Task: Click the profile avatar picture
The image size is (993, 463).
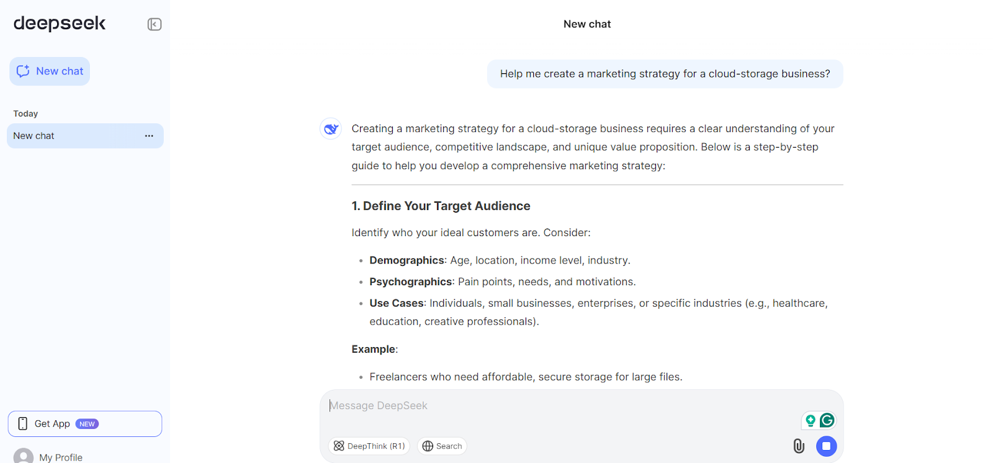Action: click(24, 457)
